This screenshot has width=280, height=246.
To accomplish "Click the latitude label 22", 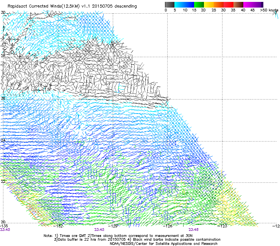I will coord(3,181).
